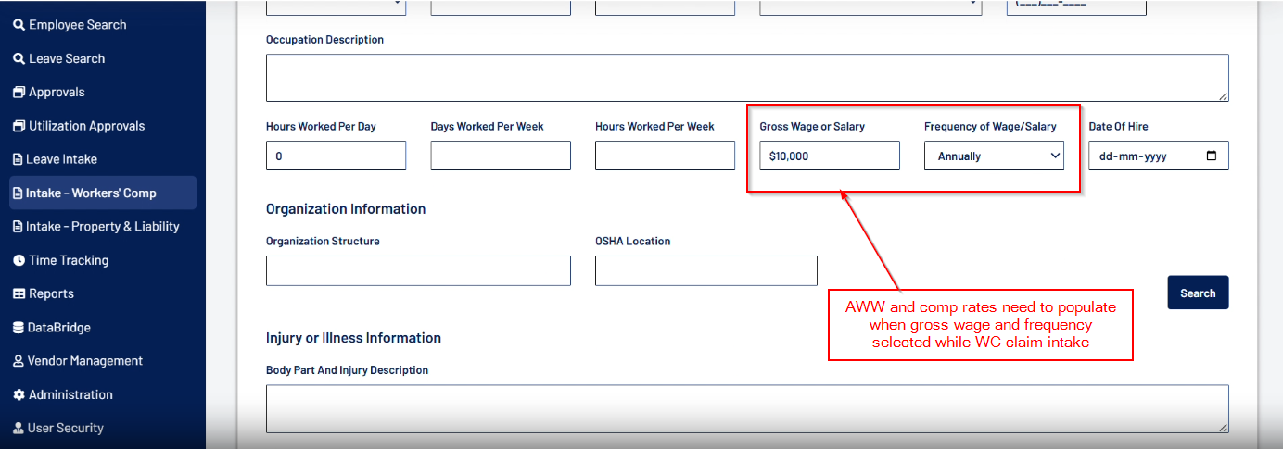Viewport: 1283px width, 449px height.
Task: Click the Reports table icon
Action: 19,294
